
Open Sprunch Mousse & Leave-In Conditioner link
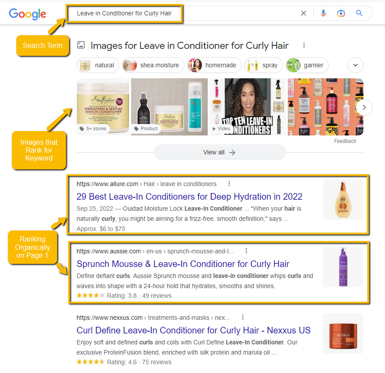pyautogui.click(x=183, y=264)
